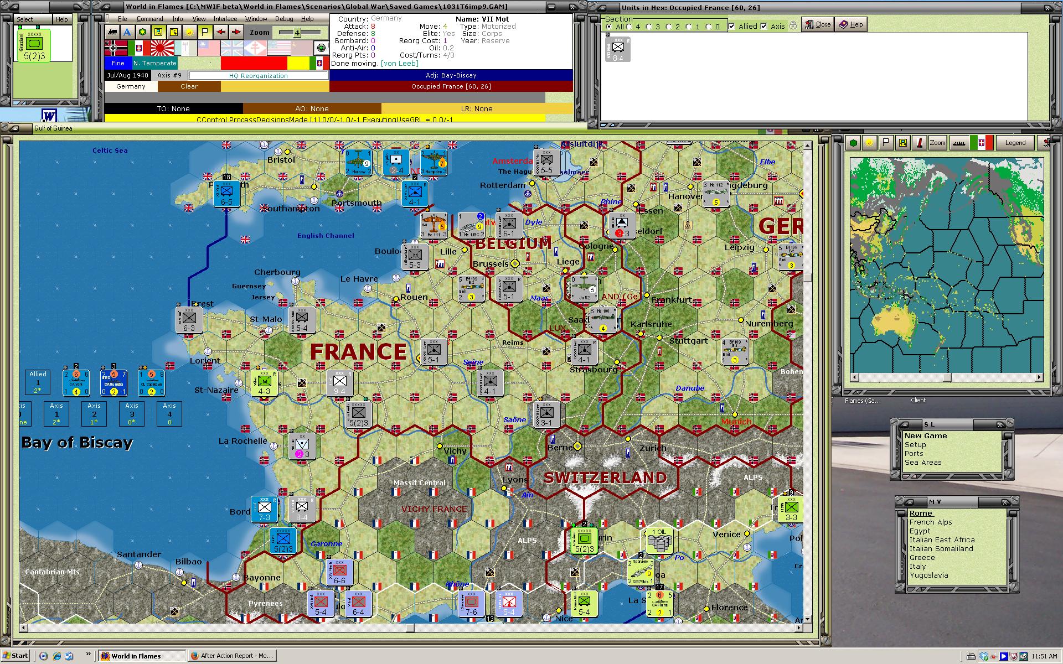The height and width of the screenshot is (664, 1063).
Task: Click the Zoom button in minimap toolbar
Action: click(x=937, y=143)
